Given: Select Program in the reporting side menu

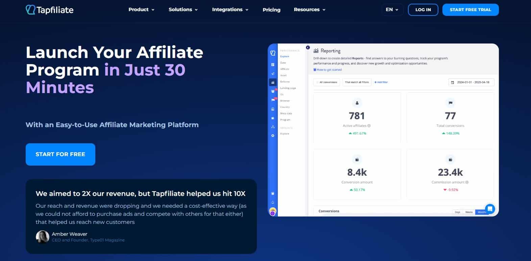Looking at the screenshot, I should (x=285, y=120).
